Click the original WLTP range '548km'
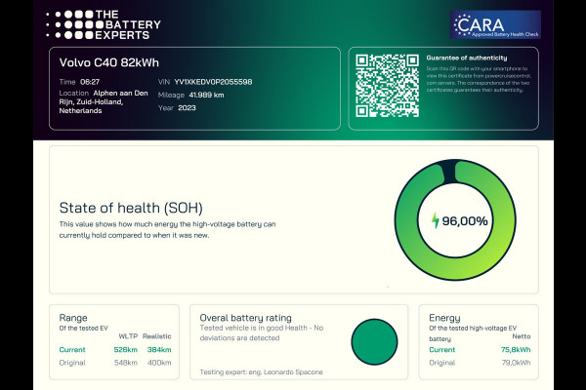 click(126, 363)
